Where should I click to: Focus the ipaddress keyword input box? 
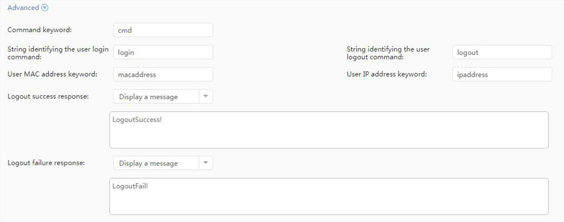[x=502, y=75]
